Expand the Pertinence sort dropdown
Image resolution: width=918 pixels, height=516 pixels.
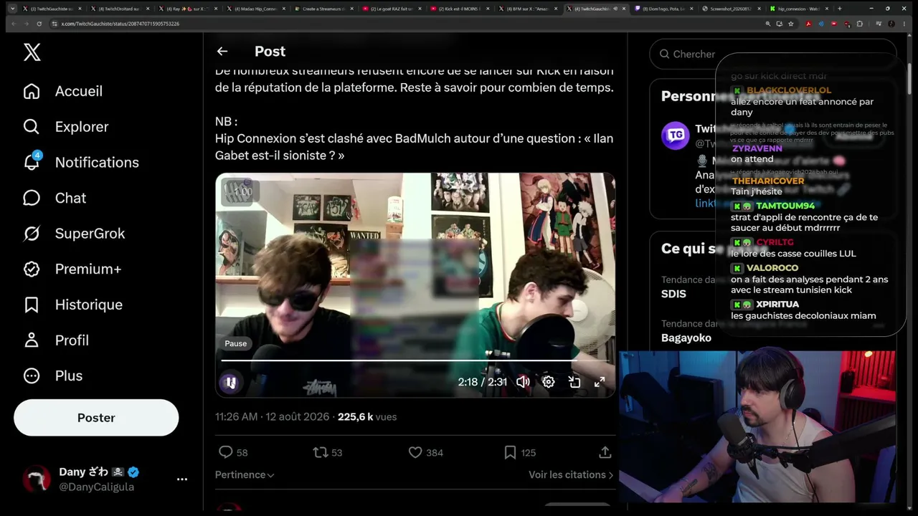245,474
